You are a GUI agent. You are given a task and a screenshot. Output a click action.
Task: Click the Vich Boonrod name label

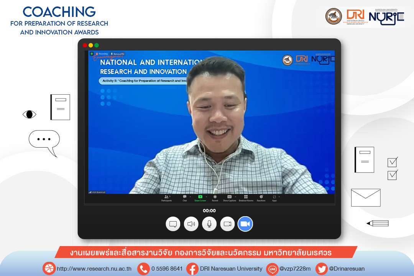[97, 192]
